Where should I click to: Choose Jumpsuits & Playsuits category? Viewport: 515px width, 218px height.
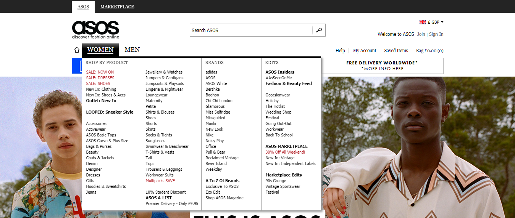[x=165, y=83]
